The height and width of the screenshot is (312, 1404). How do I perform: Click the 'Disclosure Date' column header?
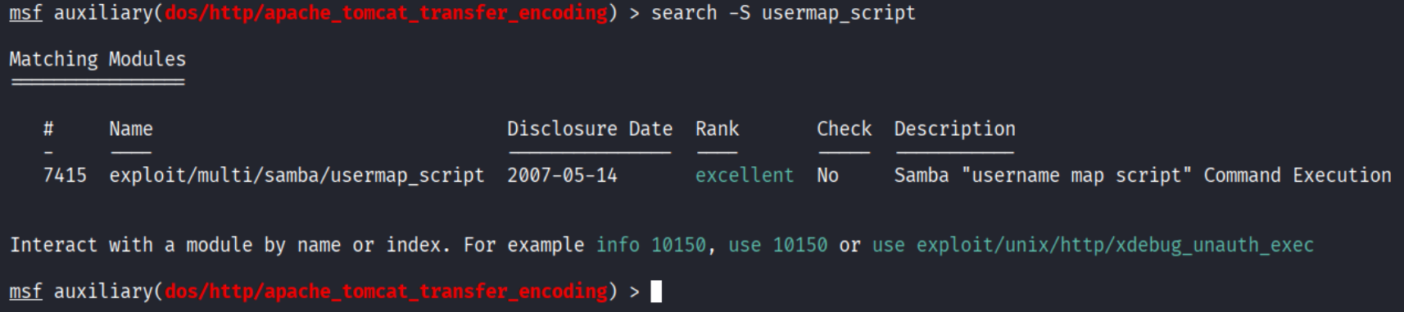tap(590, 129)
